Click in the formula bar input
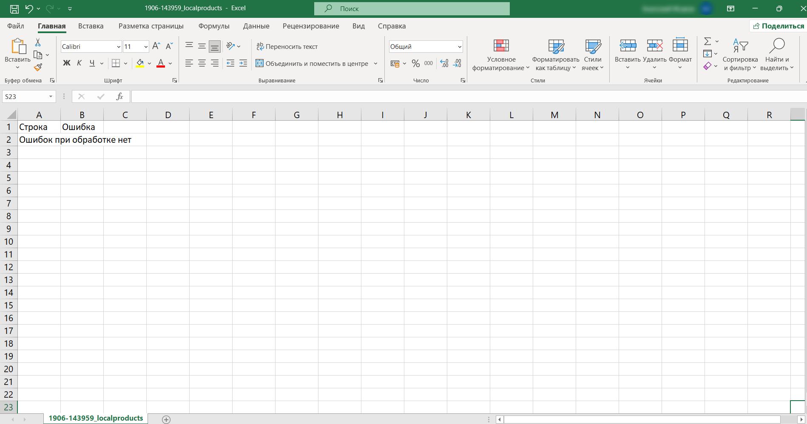The height and width of the screenshot is (424, 807). pos(469,96)
